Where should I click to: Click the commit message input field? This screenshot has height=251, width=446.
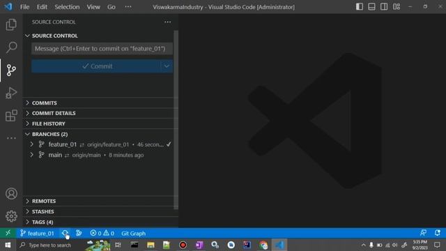[102, 49]
